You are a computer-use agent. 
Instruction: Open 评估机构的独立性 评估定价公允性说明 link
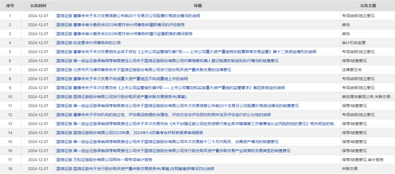click(163, 115)
